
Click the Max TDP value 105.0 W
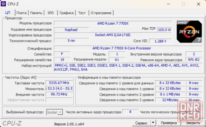pyautogui.click(x=164, y=30)
